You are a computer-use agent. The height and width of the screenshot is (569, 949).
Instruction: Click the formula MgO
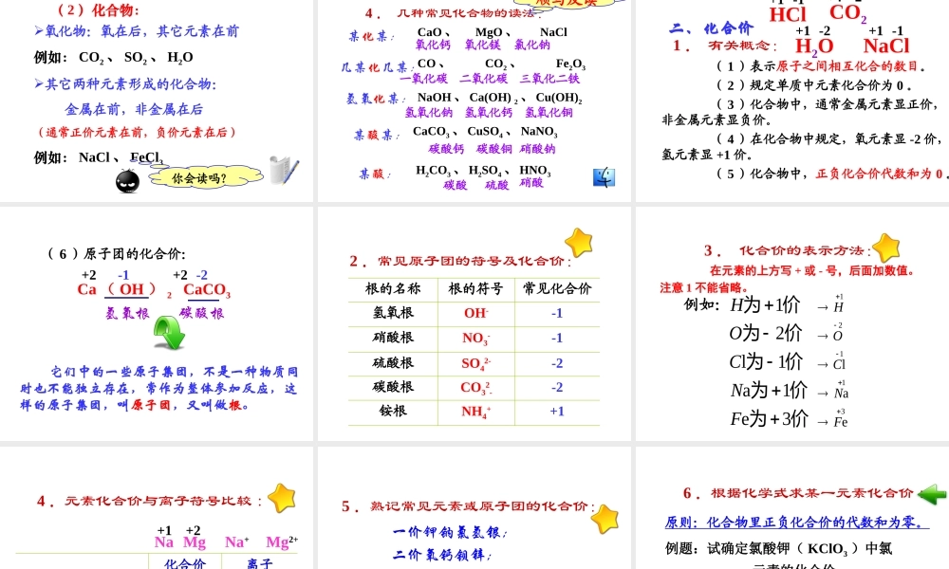click(489, 32)
